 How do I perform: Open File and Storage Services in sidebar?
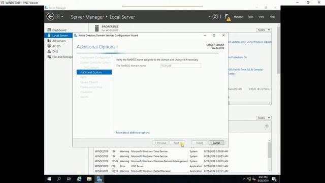pos(62,57)
